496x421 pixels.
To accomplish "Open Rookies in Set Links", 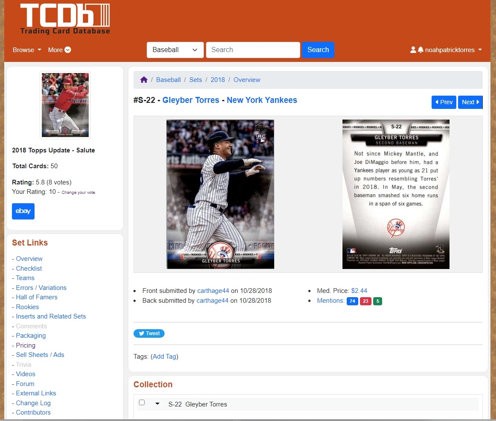I will click(x=28, y=307).
